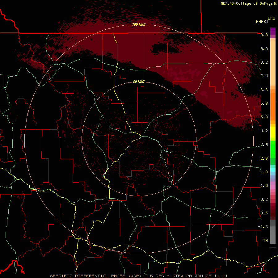Click the TH label on the color scale
This screenshot has height=278, width=278.
pyautogui.click(x=265, y=240)
